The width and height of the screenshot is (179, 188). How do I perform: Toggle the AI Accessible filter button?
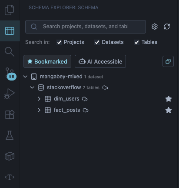pyautogui.click(x=100, y=61)
